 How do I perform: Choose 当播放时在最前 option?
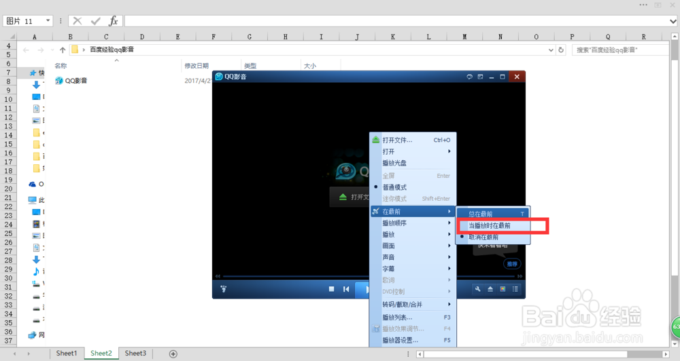[492, 225]
